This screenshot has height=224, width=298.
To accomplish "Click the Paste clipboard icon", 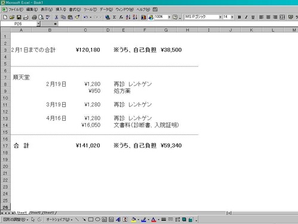I will point(70,17).
